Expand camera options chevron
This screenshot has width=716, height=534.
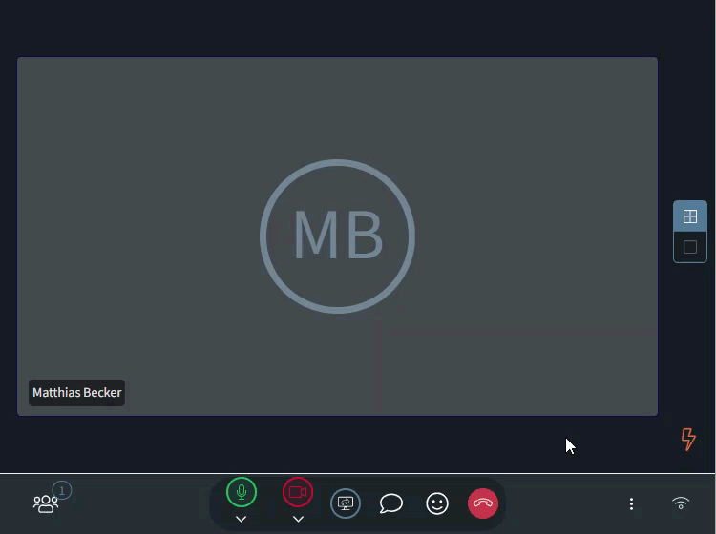(298, 519)
